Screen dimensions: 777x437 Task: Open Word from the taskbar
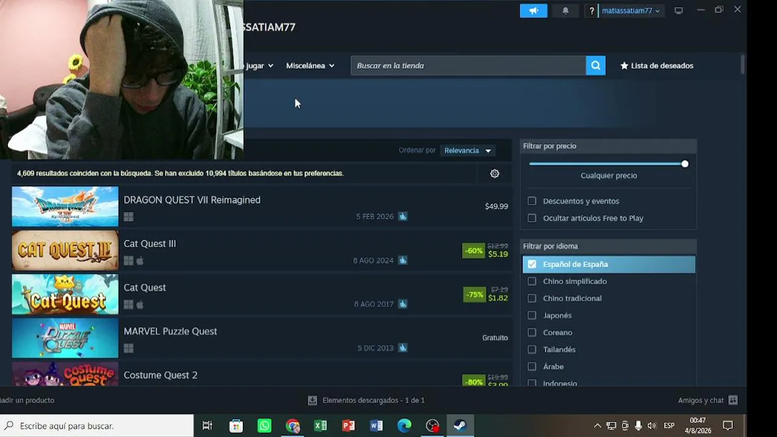[x=376, y=425]
